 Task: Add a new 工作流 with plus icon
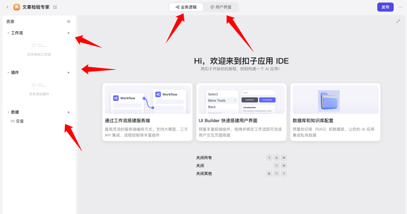[x=68, y=33]
